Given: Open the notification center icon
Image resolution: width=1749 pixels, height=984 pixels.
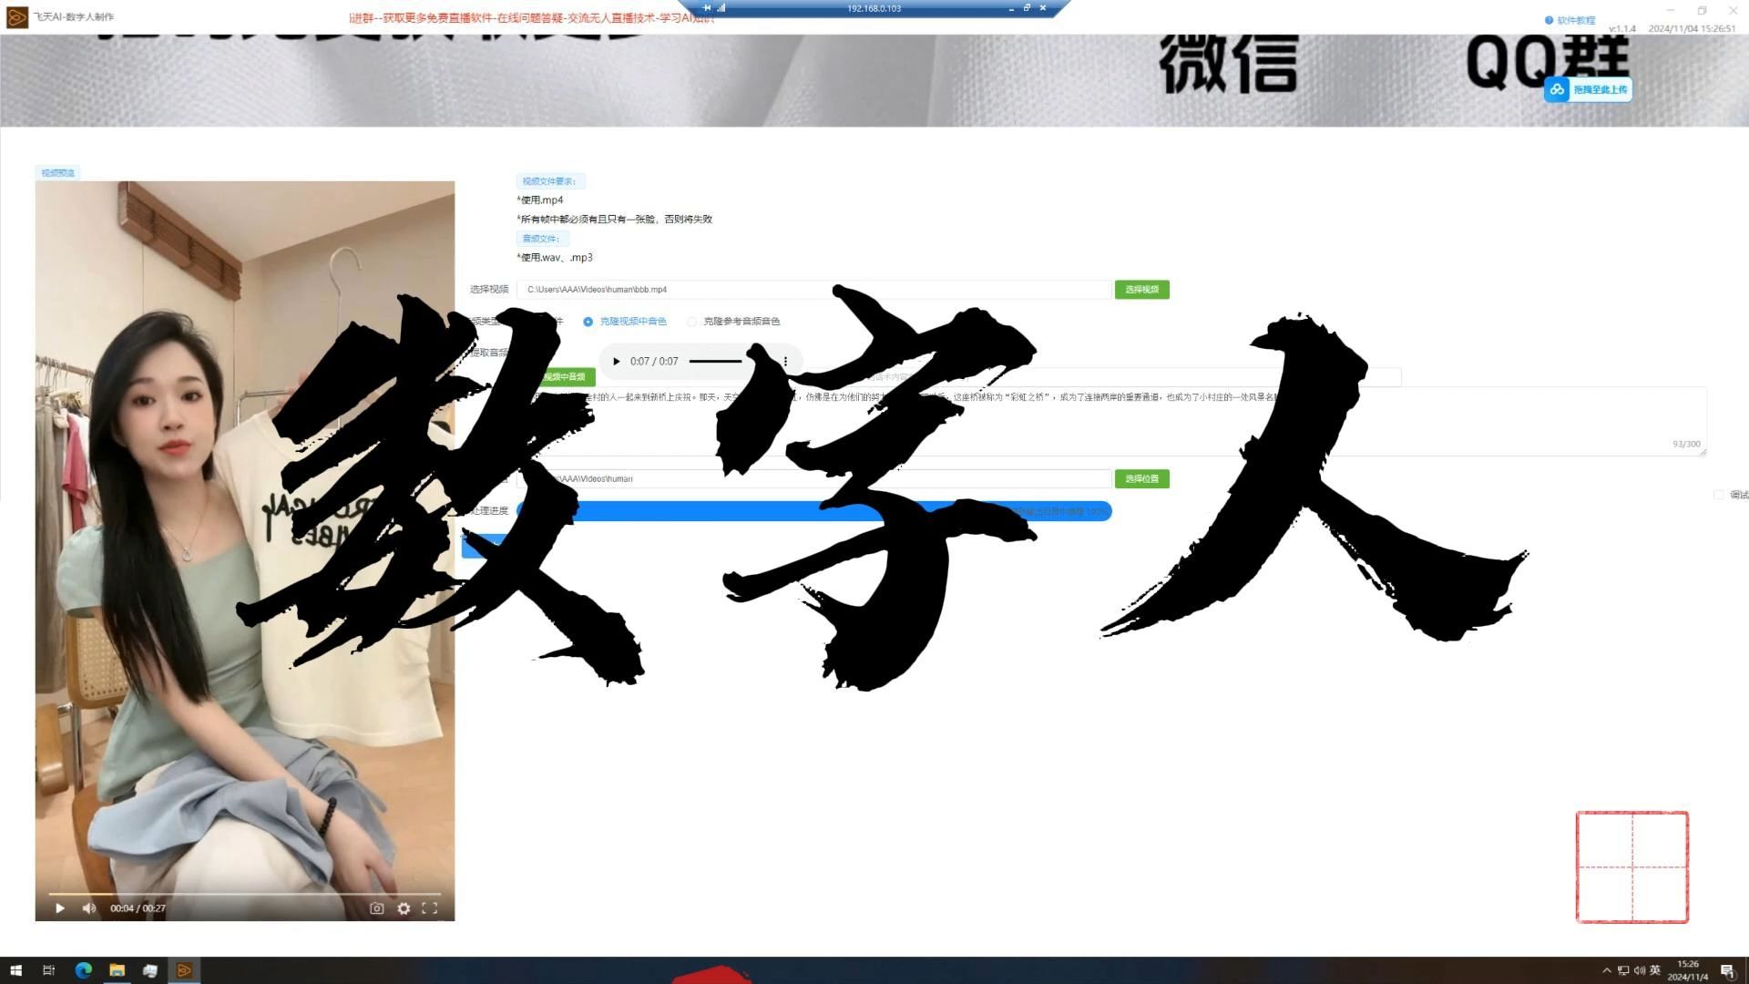Looking at the screenshot, I should pyautogui.click(x=1727, y=970).
